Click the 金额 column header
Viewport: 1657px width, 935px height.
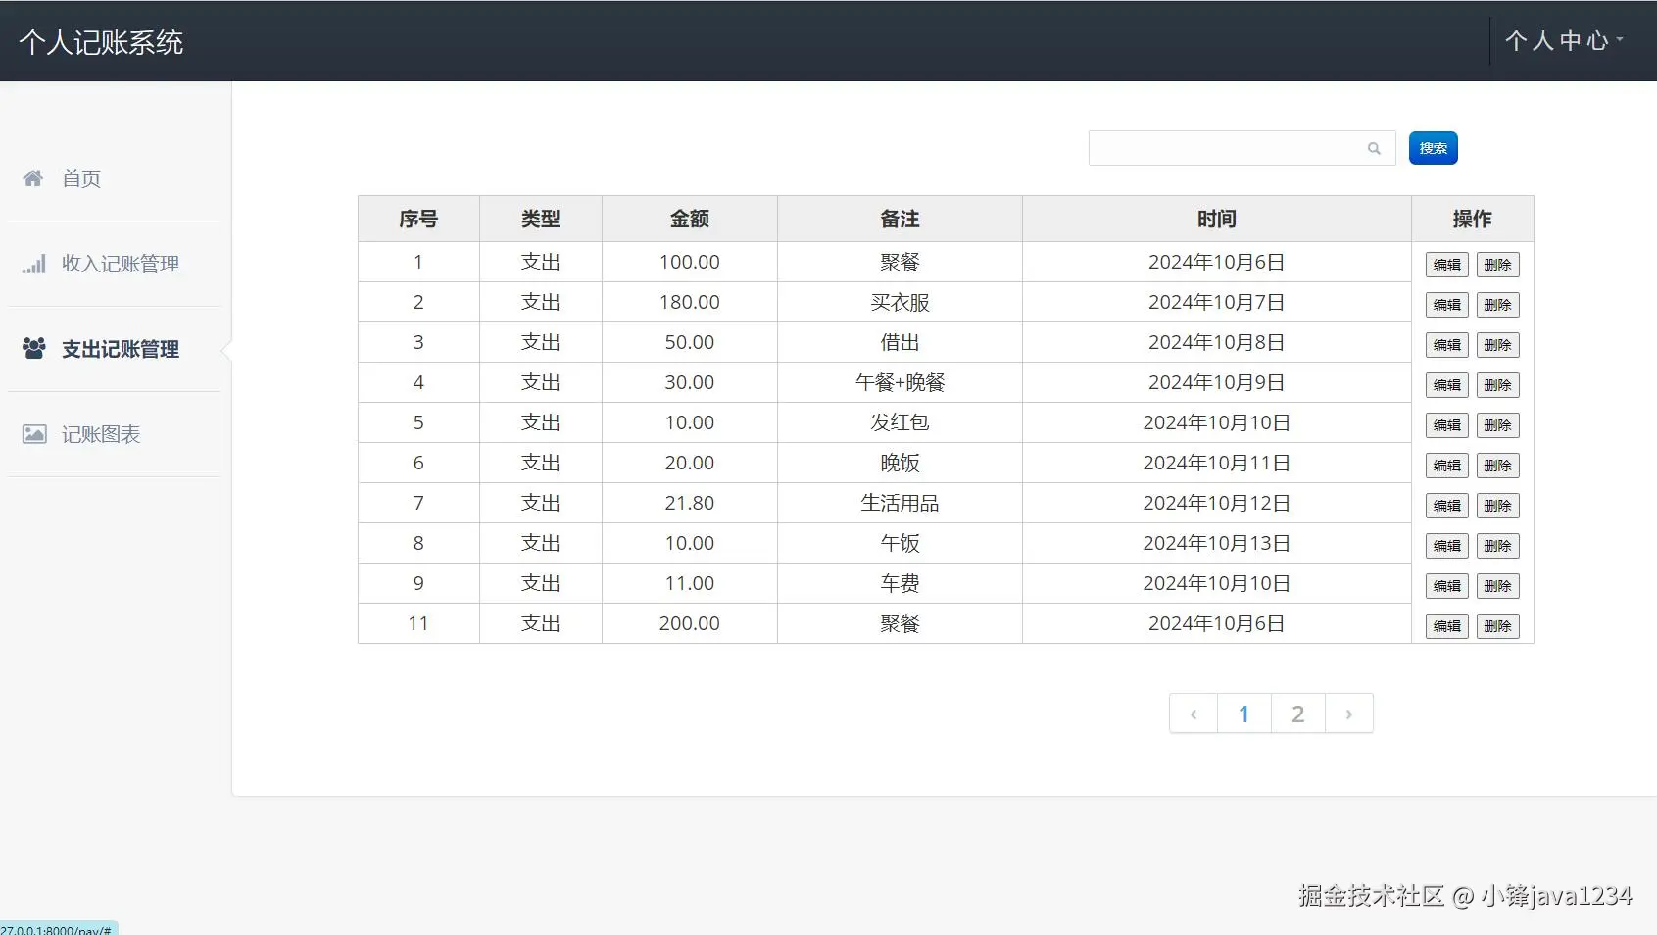[690, 219]
